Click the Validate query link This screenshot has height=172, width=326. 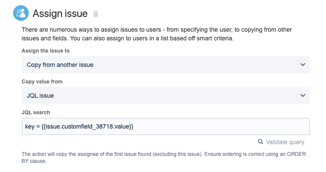tap(285, 142)
